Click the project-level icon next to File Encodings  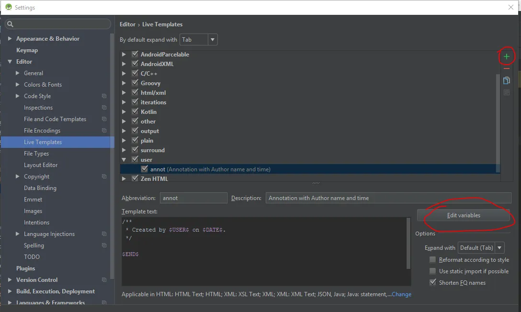(104, 131)
